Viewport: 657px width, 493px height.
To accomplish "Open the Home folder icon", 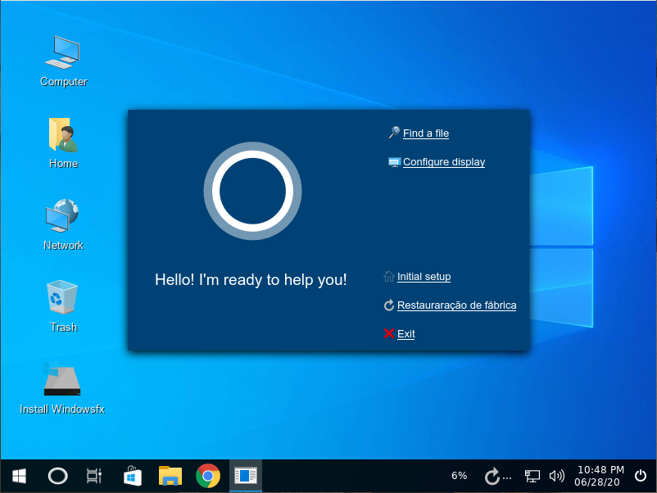I will click(x=63, y=142).
